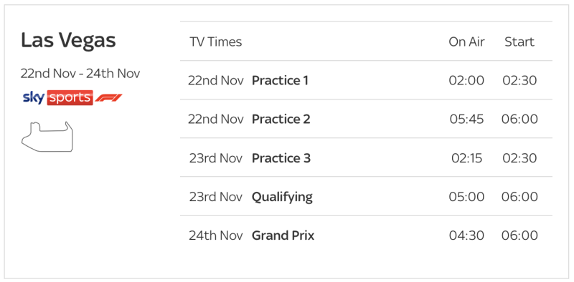Click the Qualifying on-air time 05:00

[466, 197]
